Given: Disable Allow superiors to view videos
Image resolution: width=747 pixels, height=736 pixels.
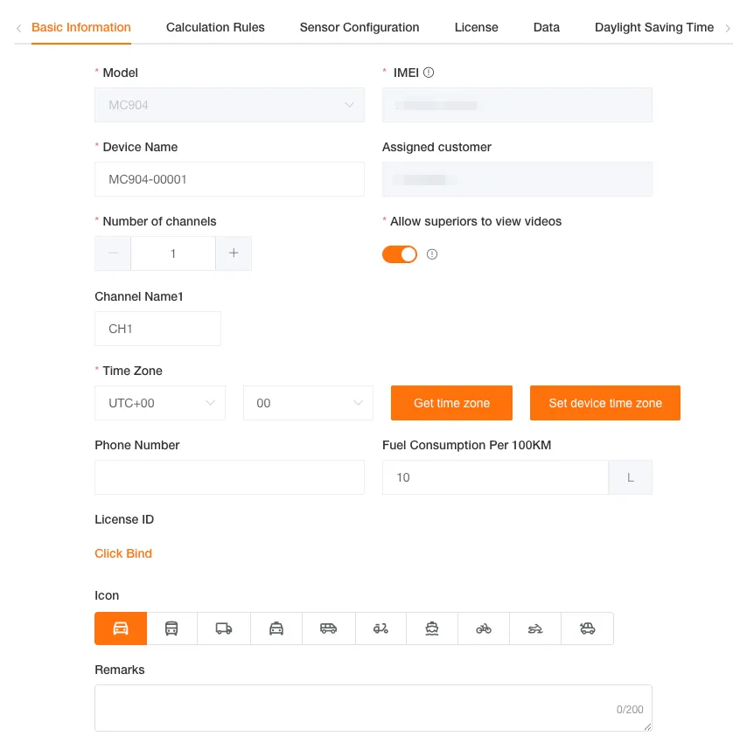Looking at the screenshot, I should (x=400, y=254).
